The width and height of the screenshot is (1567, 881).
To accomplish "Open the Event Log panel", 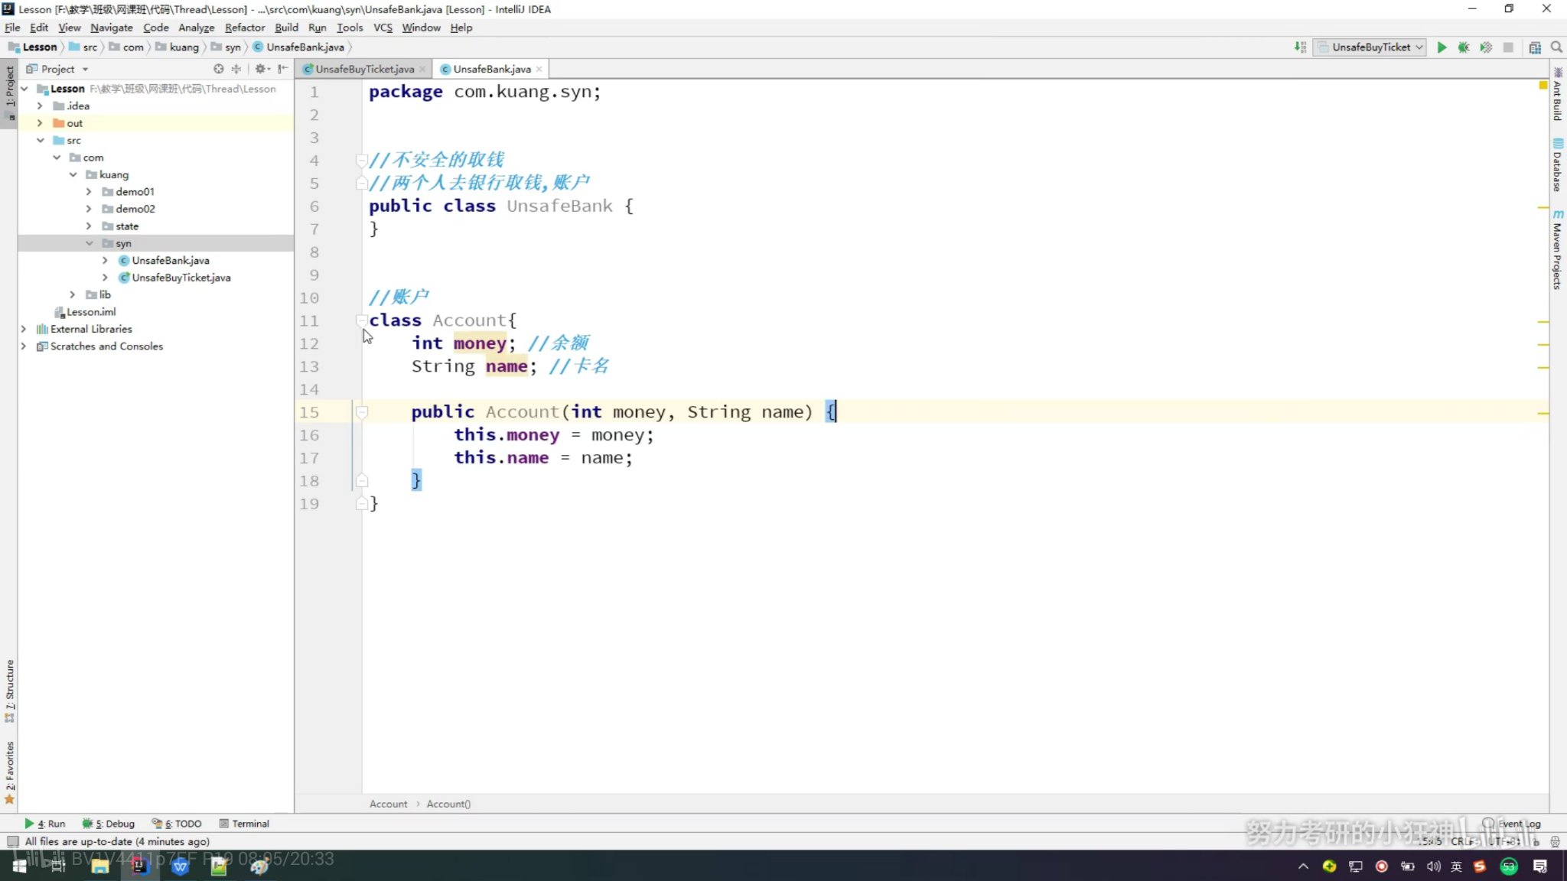I will 1512,824.
